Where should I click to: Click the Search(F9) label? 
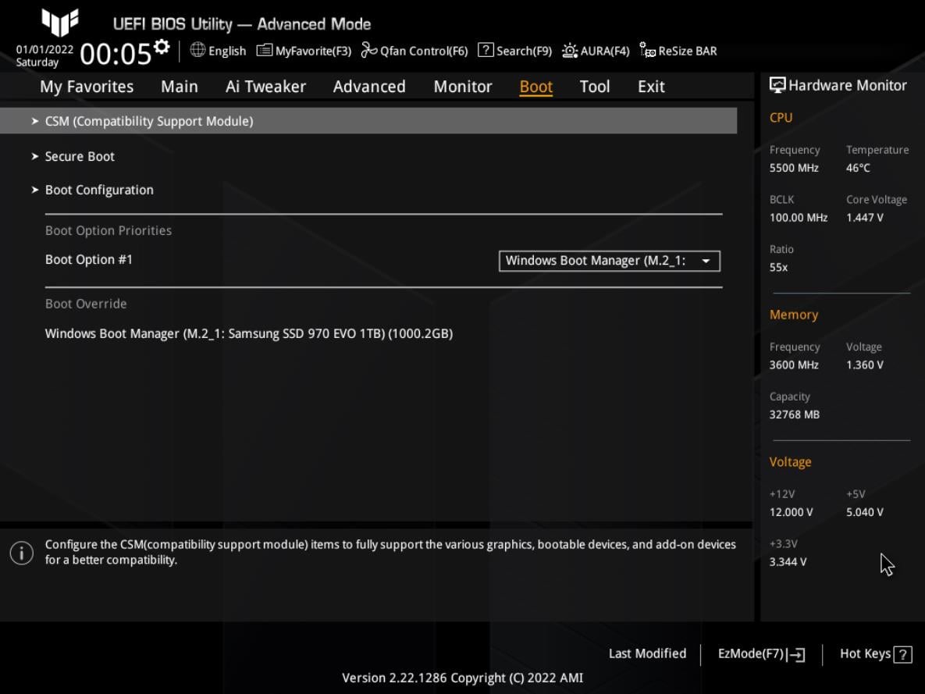tap(524, 52)
